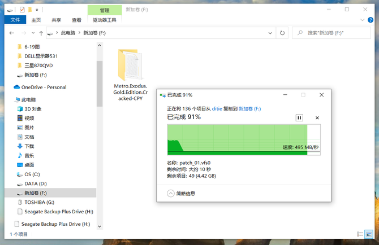Click the quick access properties checkmark icon

[22, 10]
